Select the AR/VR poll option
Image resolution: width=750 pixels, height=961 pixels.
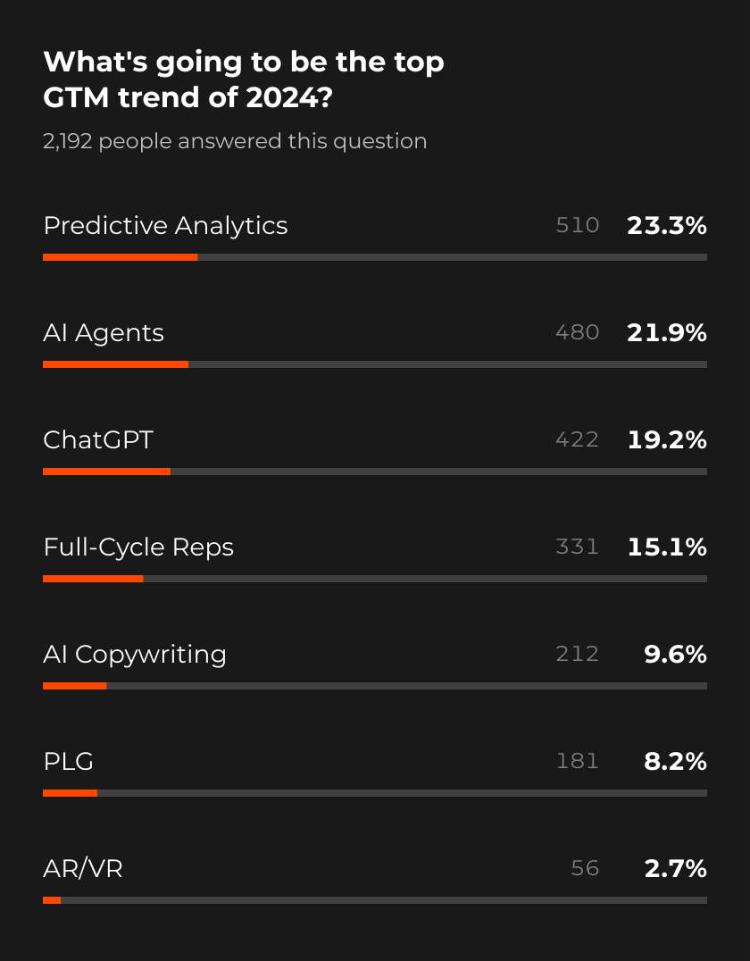point(83,868)
